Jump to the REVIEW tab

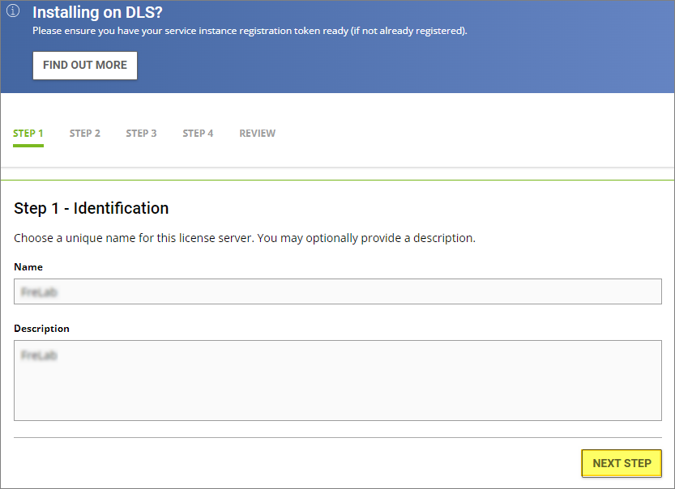tap(257, 134)
